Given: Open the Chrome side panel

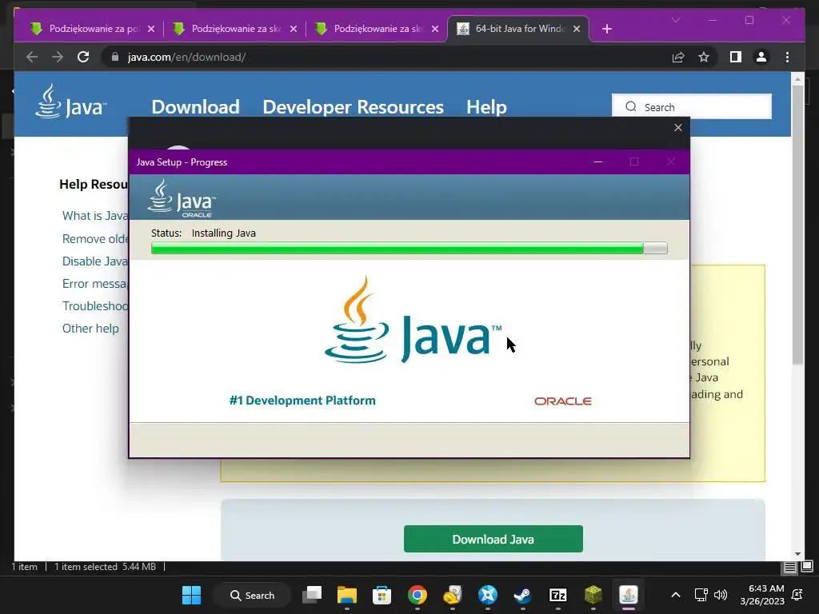Looking at the screenshot, I should 736,57.
